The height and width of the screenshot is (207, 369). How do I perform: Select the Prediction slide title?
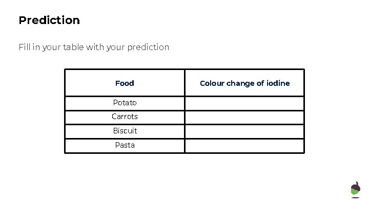[x=49, y=20]
